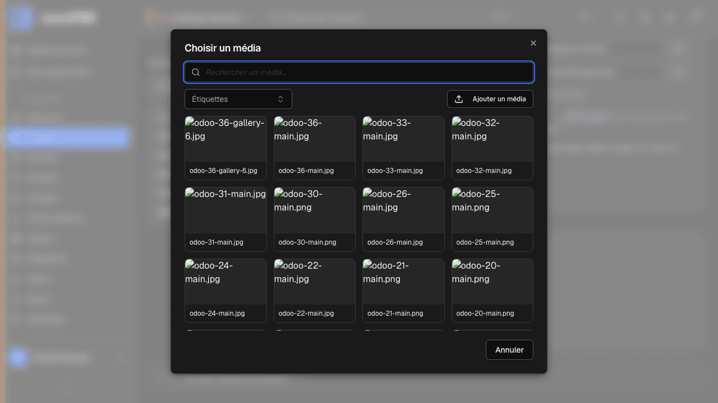
Task: Click the Ajouter un média label
Action: pyautogui.click(x=499, y=99)
